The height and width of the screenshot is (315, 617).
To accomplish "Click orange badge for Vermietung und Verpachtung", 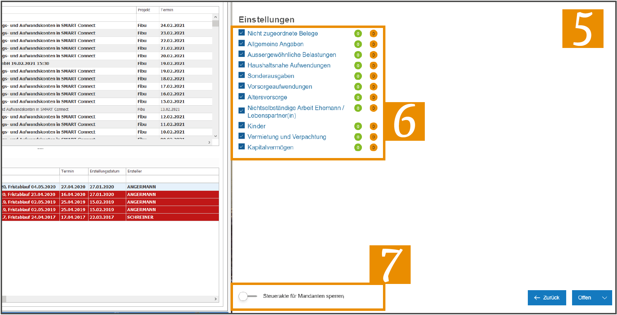I will 373,137.
